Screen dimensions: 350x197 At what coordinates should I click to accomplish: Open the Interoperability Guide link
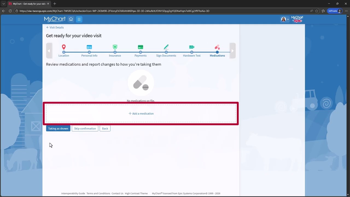click(73, 193)
